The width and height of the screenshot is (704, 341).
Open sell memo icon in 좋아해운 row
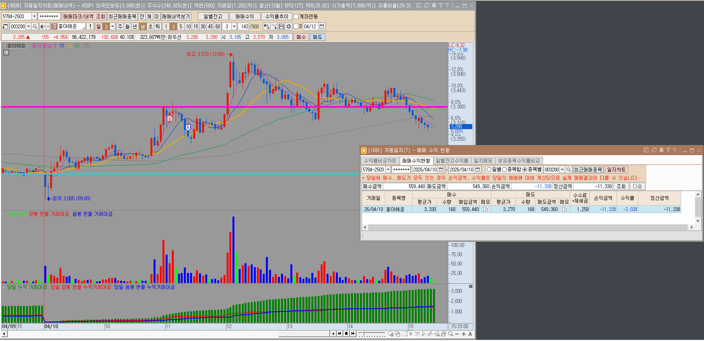(x=564, y=209)
